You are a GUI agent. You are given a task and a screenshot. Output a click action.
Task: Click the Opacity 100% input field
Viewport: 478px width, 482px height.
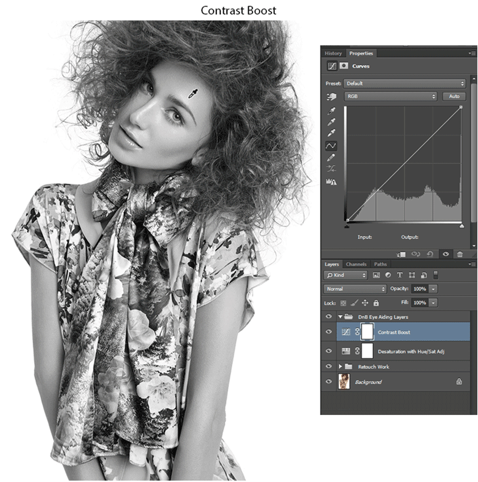(x=419, y=289)
